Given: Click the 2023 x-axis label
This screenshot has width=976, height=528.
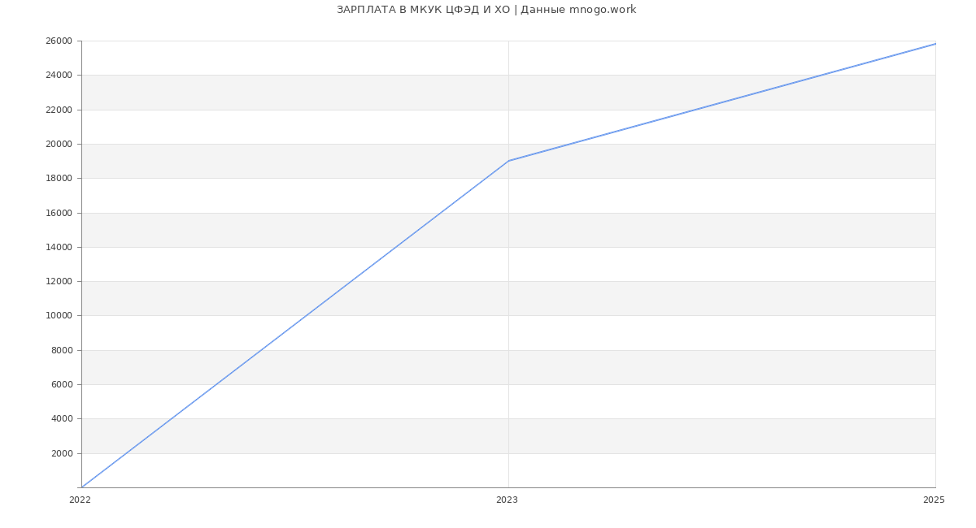Looking at the screenshot, I should coord(507,500).
